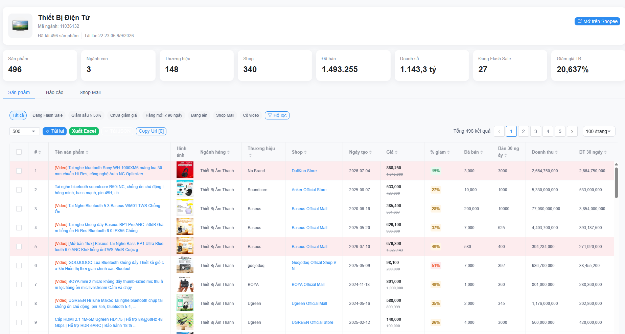Click the Xuất Excel button
Screen dimensions: 625x334
point(84,131)
